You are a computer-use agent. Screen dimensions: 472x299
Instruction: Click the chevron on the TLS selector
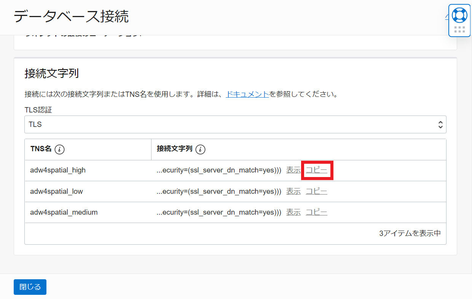pos(440,124)
